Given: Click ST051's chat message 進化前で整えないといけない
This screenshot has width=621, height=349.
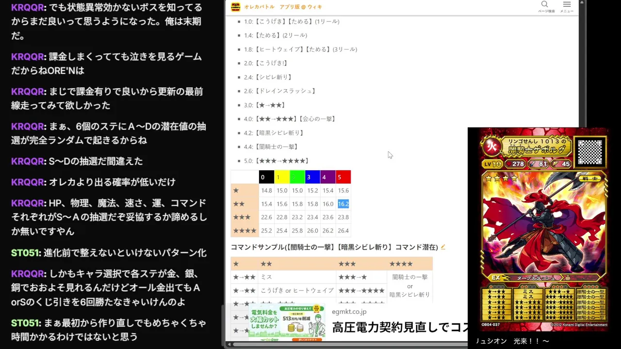Looking at the screenshot, I should pyautogui.click(x=109, y=253).
